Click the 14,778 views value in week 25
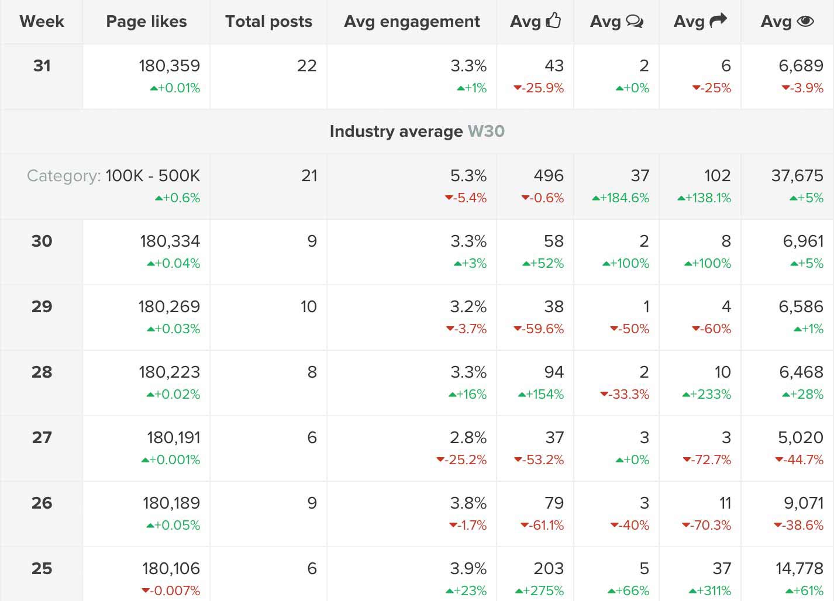Image resolution: width=834 pixels, height=601 pixels. tap(799, 568)
